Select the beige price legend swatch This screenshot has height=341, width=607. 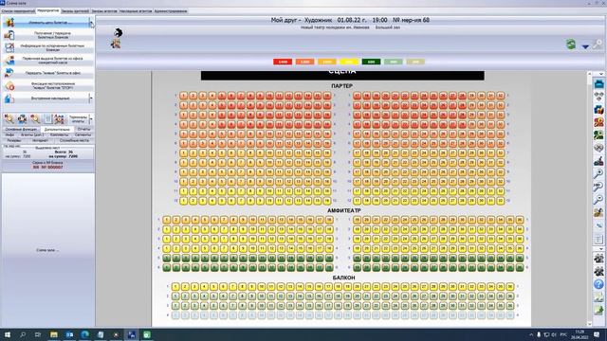415,62
